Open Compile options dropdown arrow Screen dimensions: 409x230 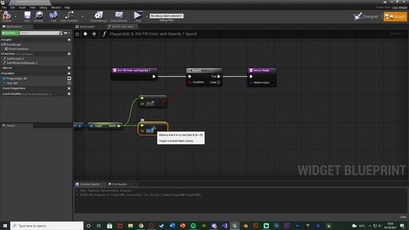tap(15, 17)
